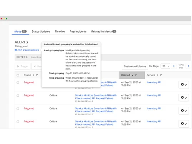Click the first row's 'Triggered' status text
Viewport: 192px width, 144px height.
(x=29, y=82)
